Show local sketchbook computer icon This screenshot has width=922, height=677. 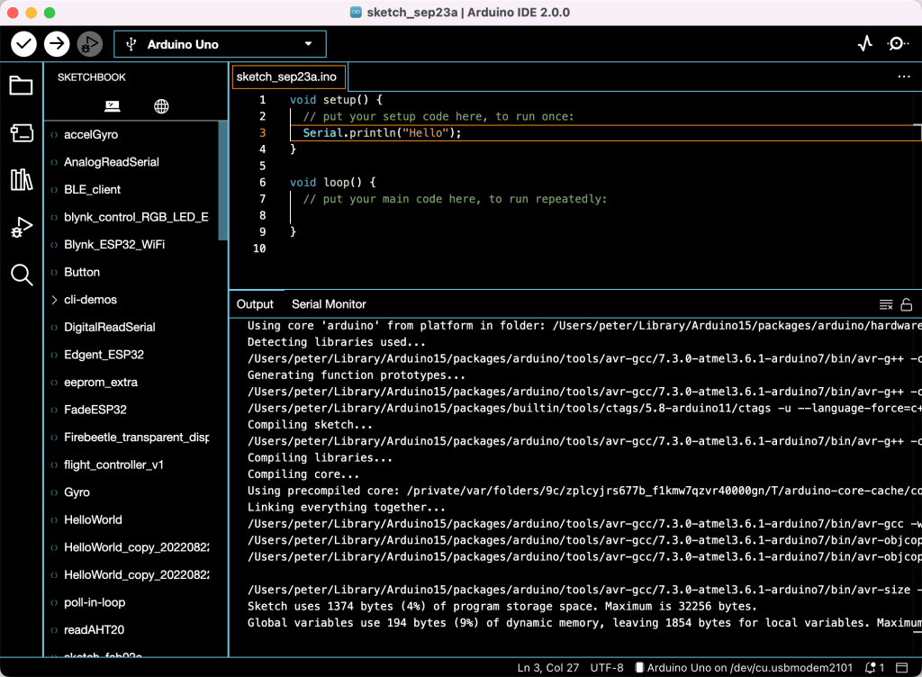click(x=113, y=106)
